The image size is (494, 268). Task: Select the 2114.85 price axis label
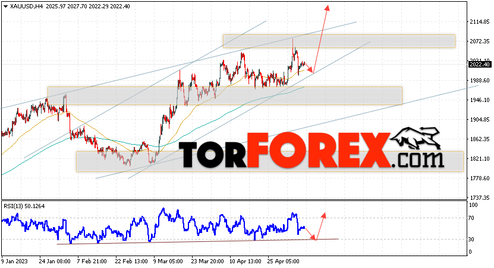[480, 22]
